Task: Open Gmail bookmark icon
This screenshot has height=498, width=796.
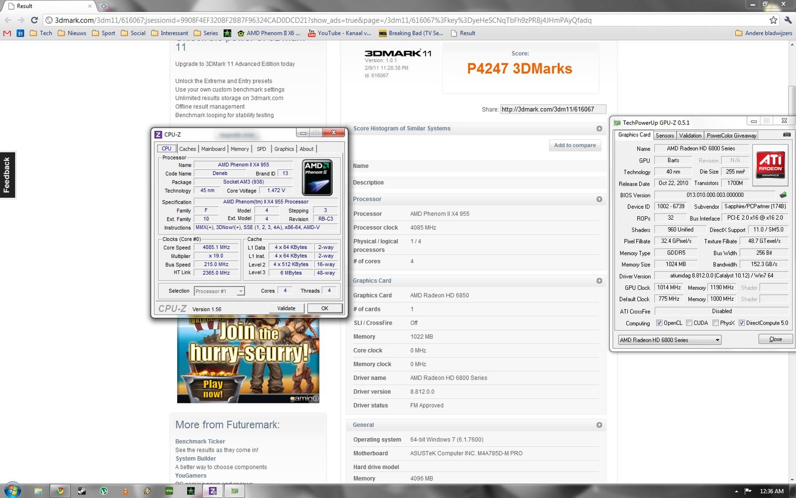Action: pos(7,33)
